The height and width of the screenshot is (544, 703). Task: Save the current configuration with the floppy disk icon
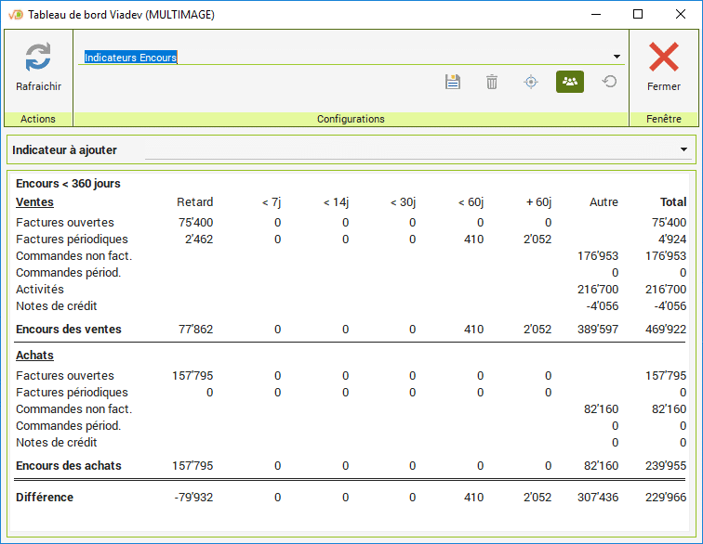click(x=453, y=82)
